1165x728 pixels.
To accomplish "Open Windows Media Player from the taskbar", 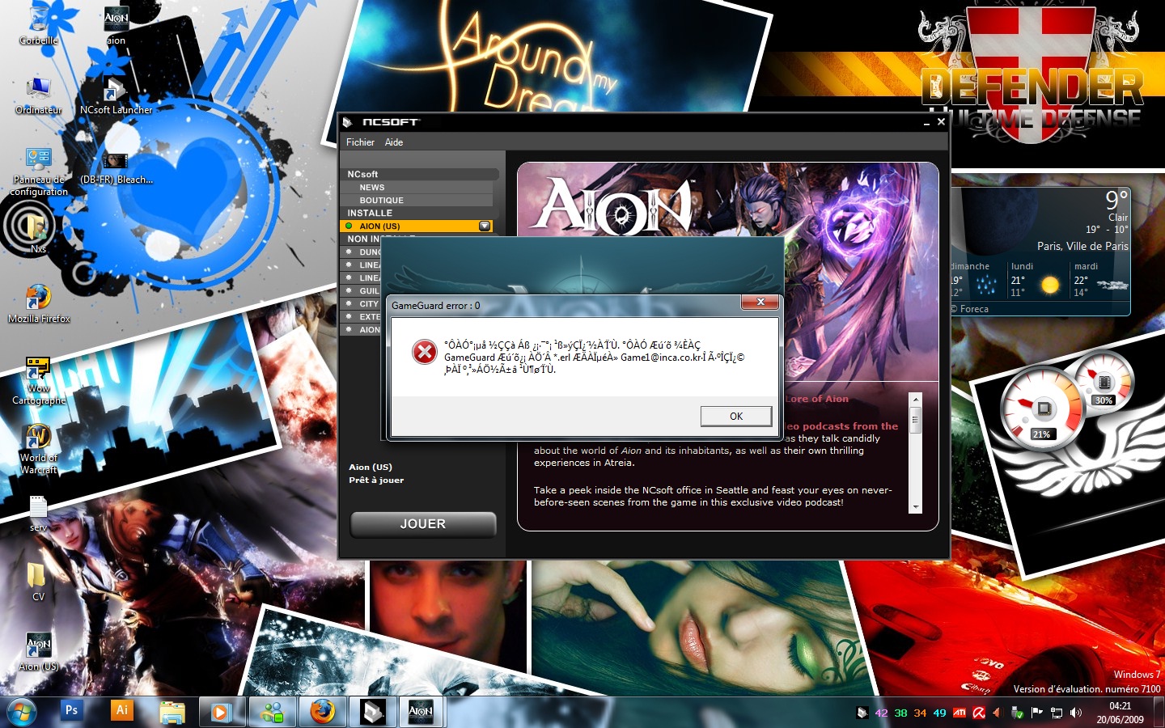I will tap(221, 712).
